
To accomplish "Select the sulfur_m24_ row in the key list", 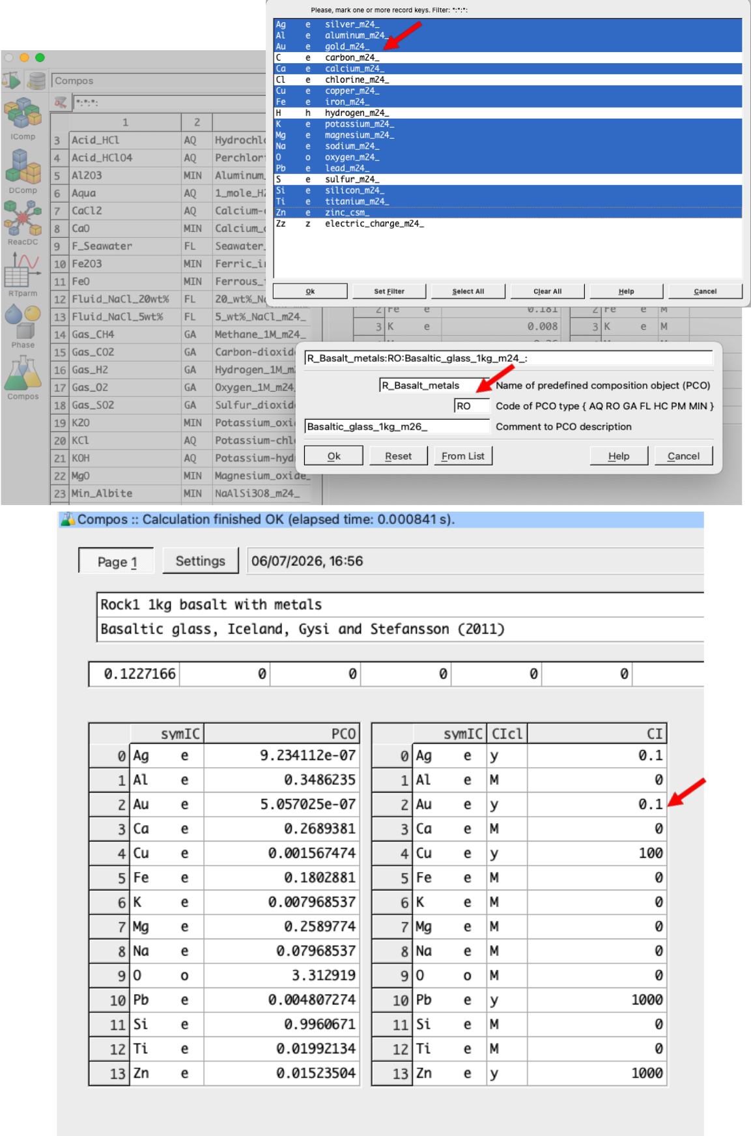I will 507,179.
